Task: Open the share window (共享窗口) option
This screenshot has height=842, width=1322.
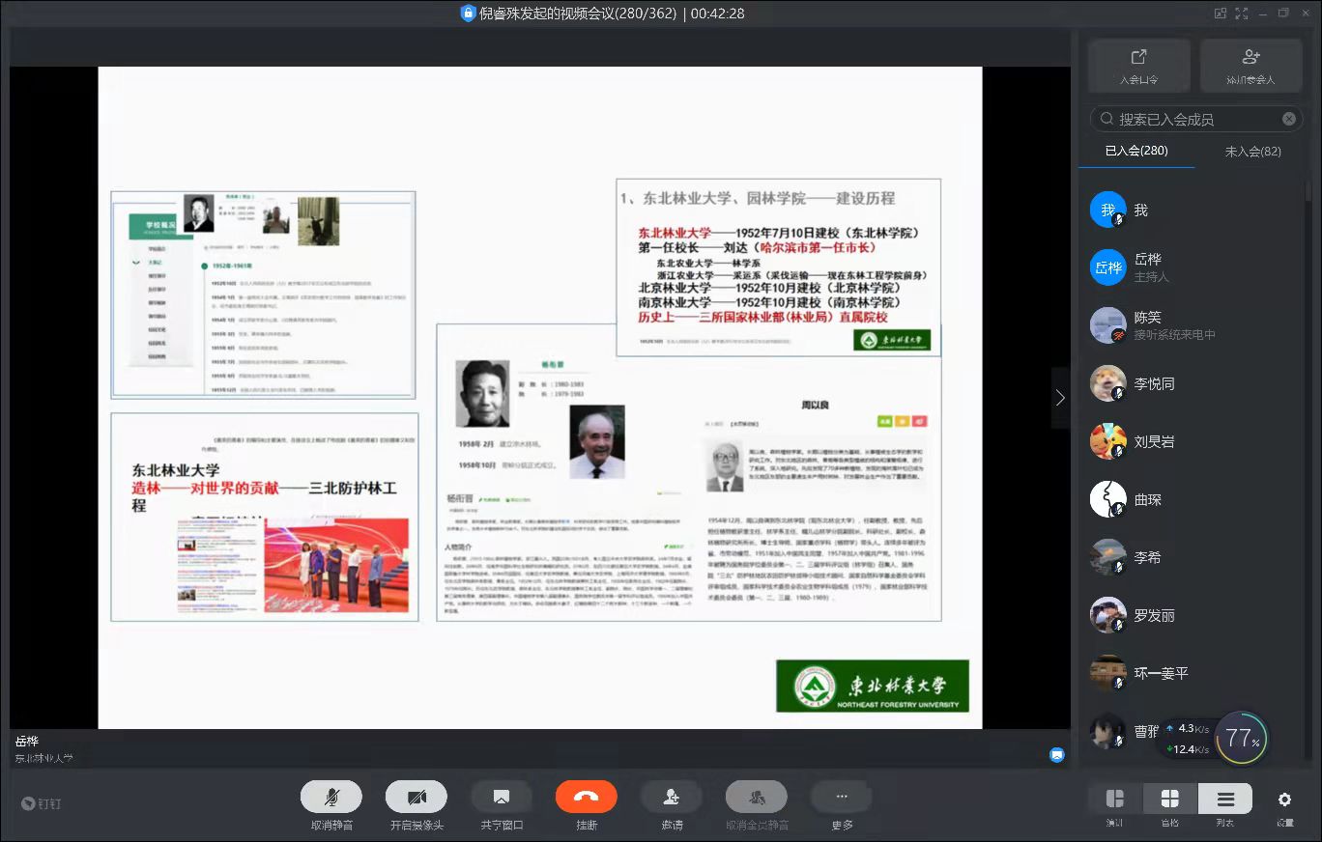Action: [501, 798]
